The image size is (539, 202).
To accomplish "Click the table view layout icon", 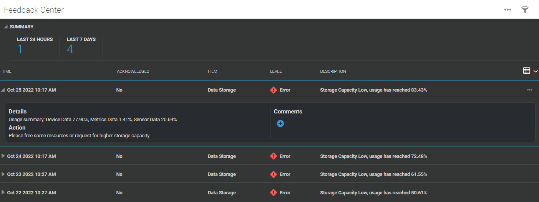I will pos(527,71).
